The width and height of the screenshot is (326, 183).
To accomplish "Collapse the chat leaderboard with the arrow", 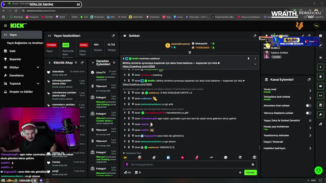I will click(190, 52).
